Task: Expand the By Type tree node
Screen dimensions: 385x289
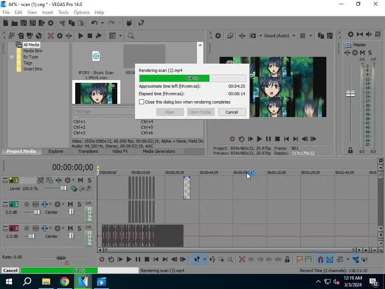Action: pyautogui.click(x=12, y=57)
